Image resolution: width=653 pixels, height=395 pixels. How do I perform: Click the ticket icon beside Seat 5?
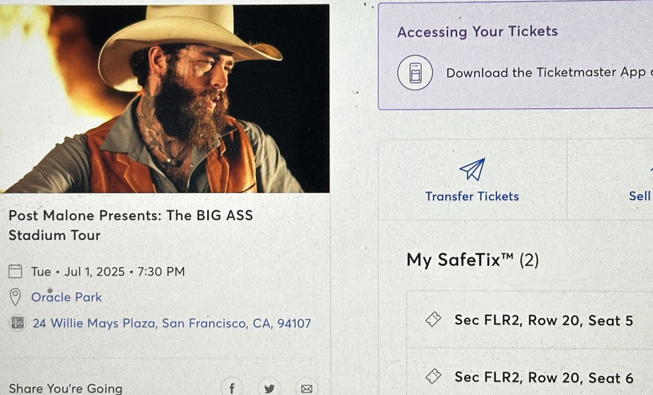point(434,320)
